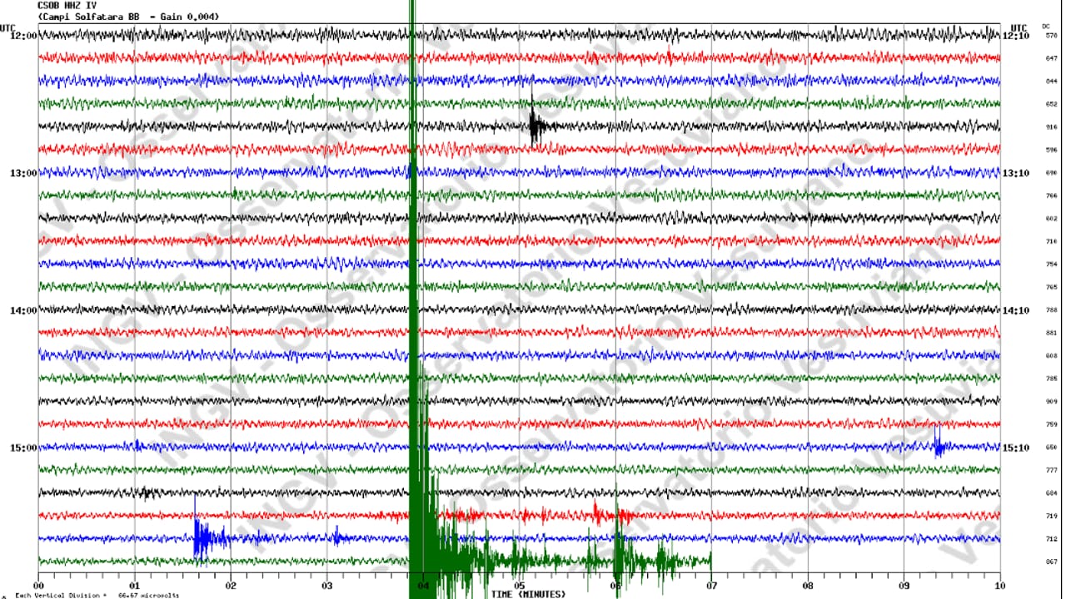
Task: Click the DC value 652
Action: pyautogui.click(x=1051, y=104)
